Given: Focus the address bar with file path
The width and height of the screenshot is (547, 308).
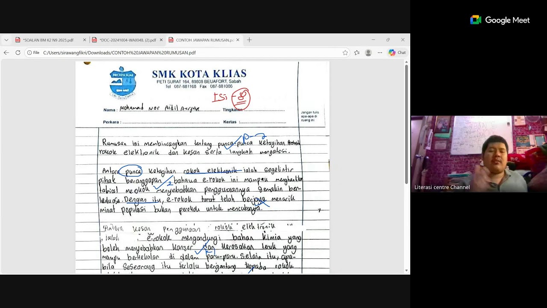Looking at the screenshot, I should [187, 53].
